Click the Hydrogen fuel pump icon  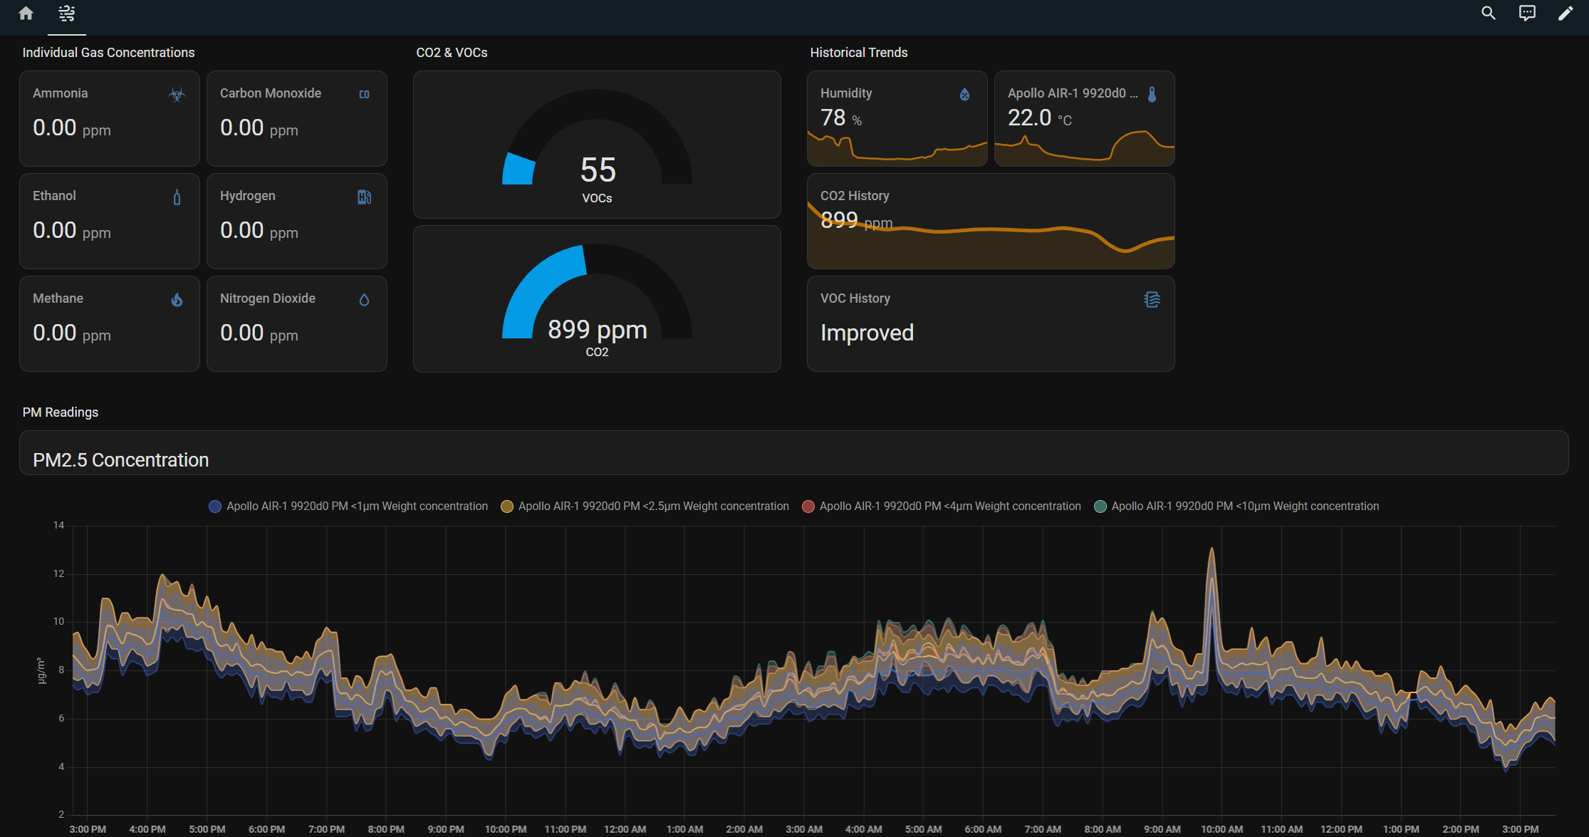coord(364,197)
